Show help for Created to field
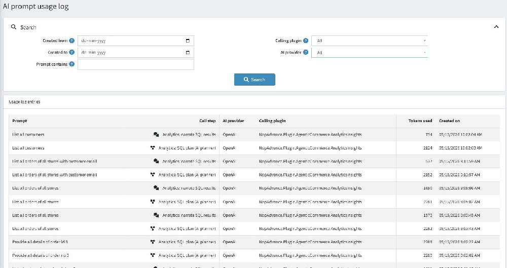507x268 pixels. pyautogui.click(x=72, y=52)
